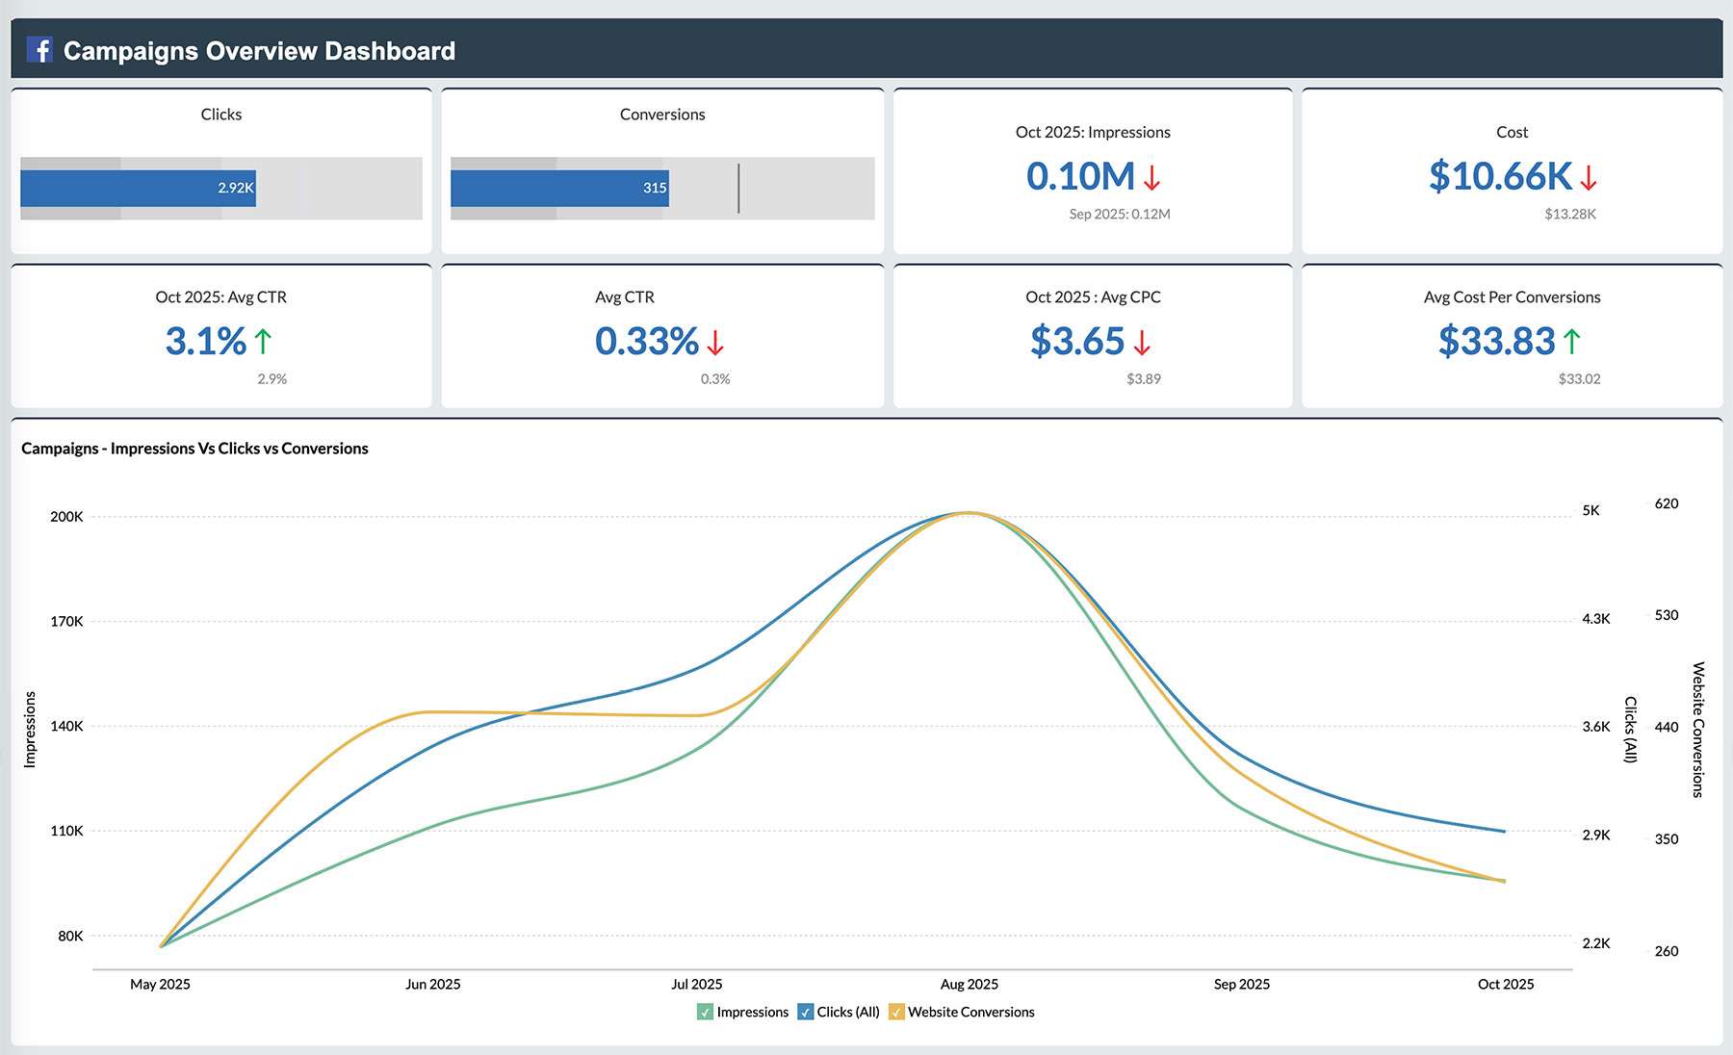Click the green up arrow beside 3.1%
Image resolution: width=1733 pixels, height=1055 pixels.
coord(263,342)
